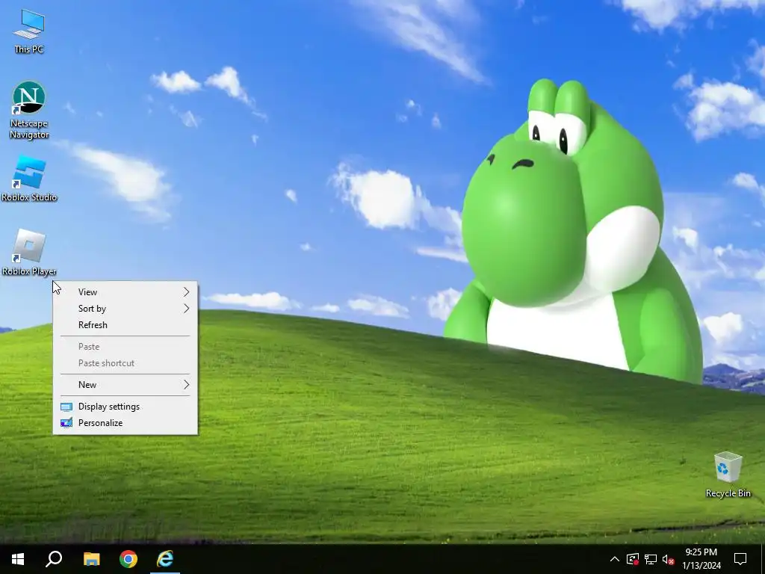
Task: Open the Action Center notifications icon
Action: [740, 559]
